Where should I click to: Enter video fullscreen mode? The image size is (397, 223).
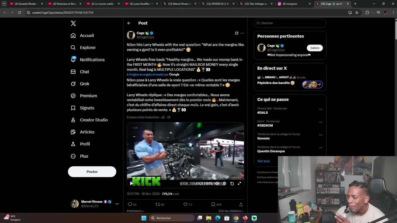click(239, 183)
